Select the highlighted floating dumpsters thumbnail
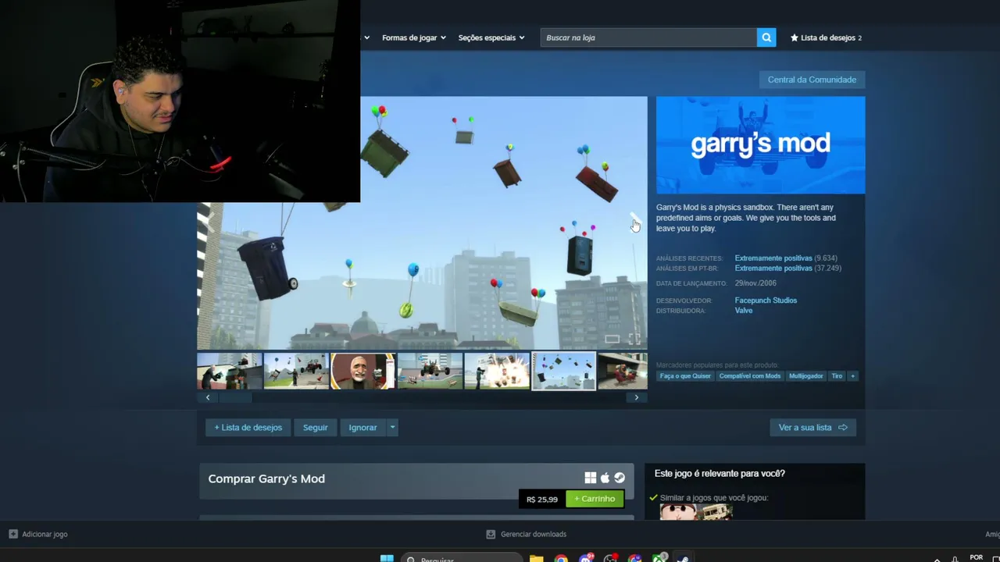This screenshot has height=562, width=1000. pos(564,371)
